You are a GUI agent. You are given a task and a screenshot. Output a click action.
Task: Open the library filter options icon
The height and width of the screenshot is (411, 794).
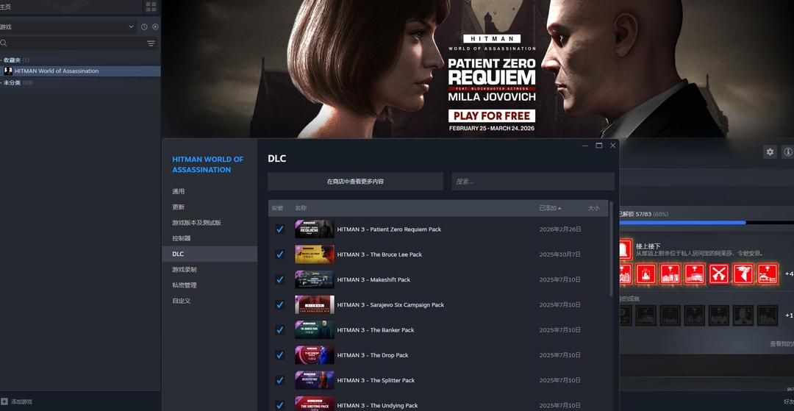(151, 43)
